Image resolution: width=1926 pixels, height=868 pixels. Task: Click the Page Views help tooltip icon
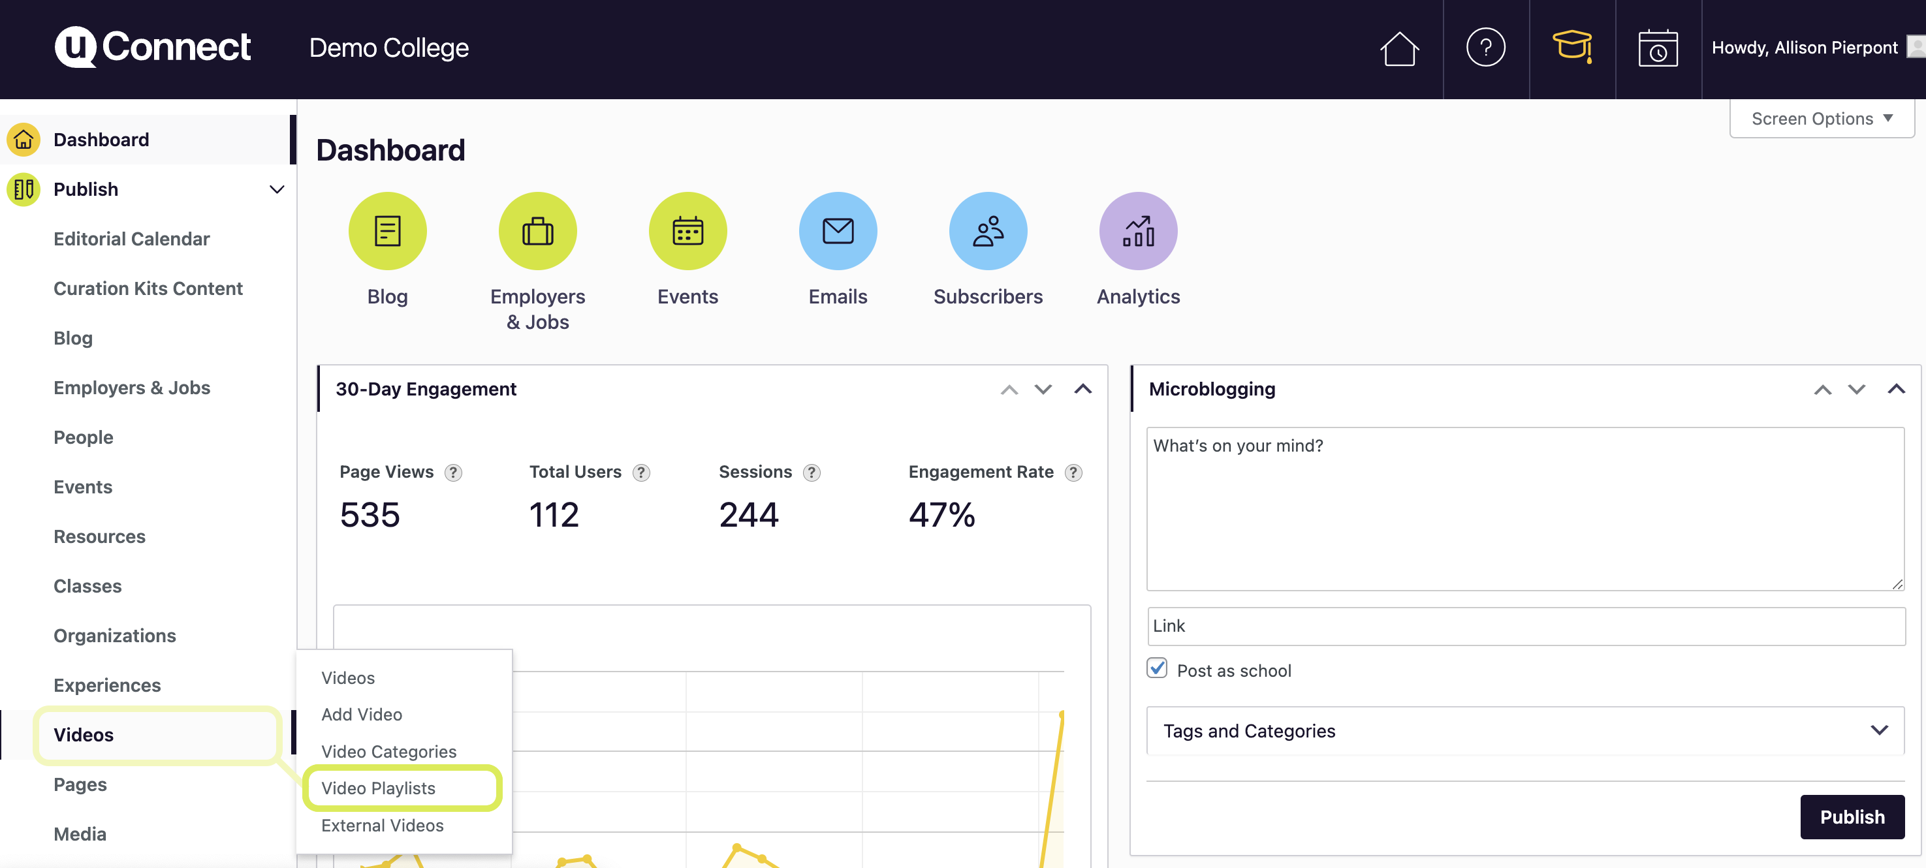[x=453, y=473]
